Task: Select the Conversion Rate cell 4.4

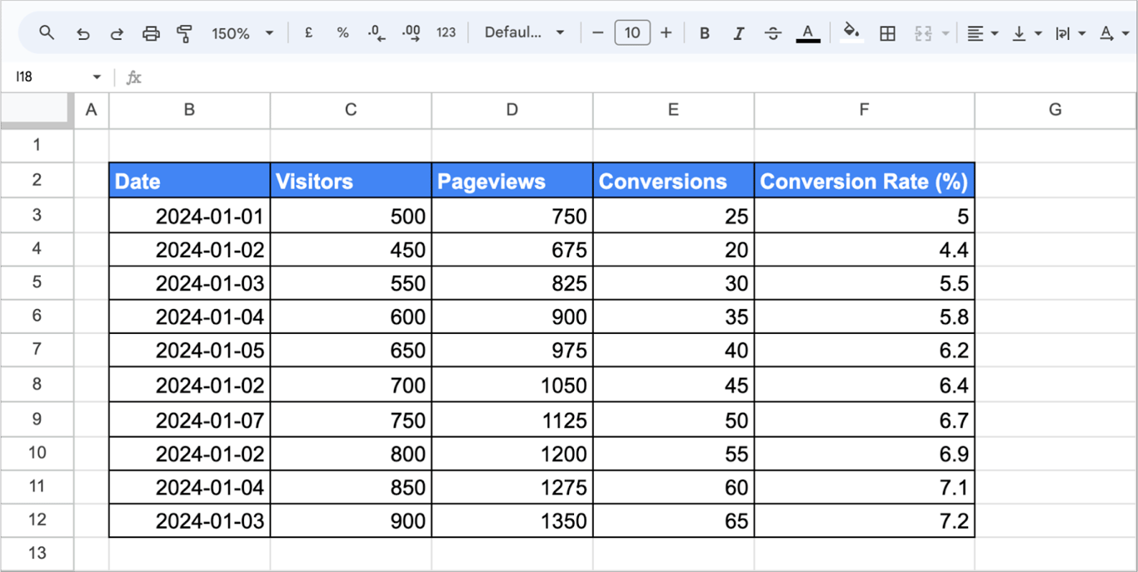Action: pyautogui.click(x=864, y=249)
